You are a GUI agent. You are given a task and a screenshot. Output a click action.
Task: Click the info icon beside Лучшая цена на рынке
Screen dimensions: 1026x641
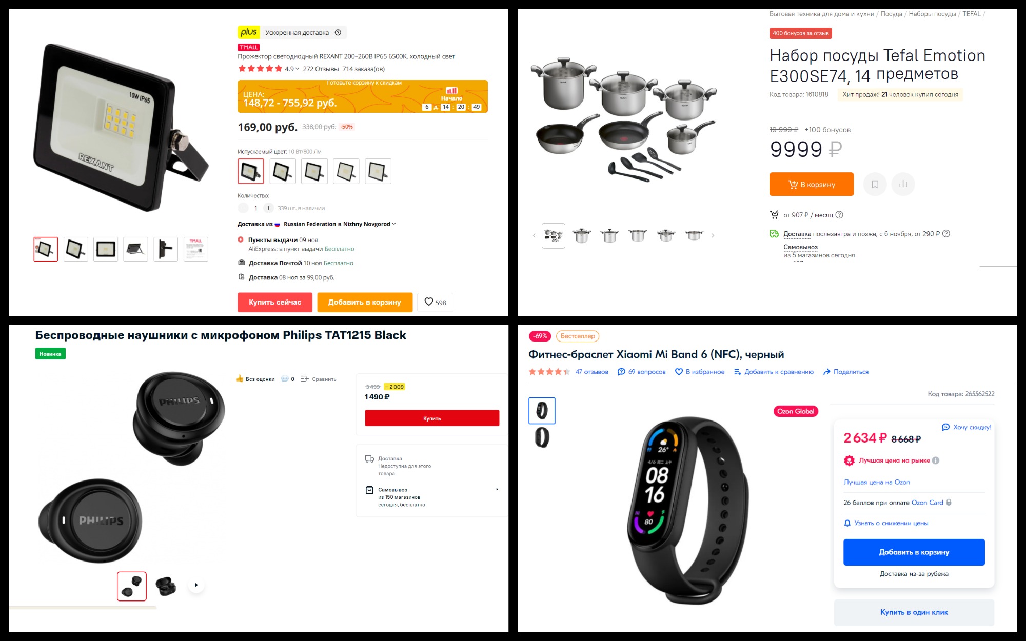point(936,460)
